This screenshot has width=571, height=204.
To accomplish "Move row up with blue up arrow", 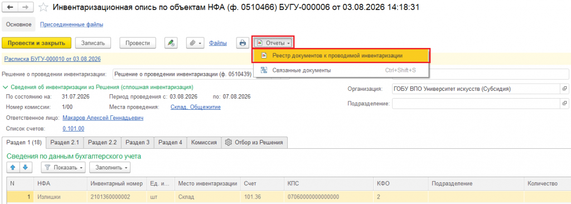I will point(13,168).
